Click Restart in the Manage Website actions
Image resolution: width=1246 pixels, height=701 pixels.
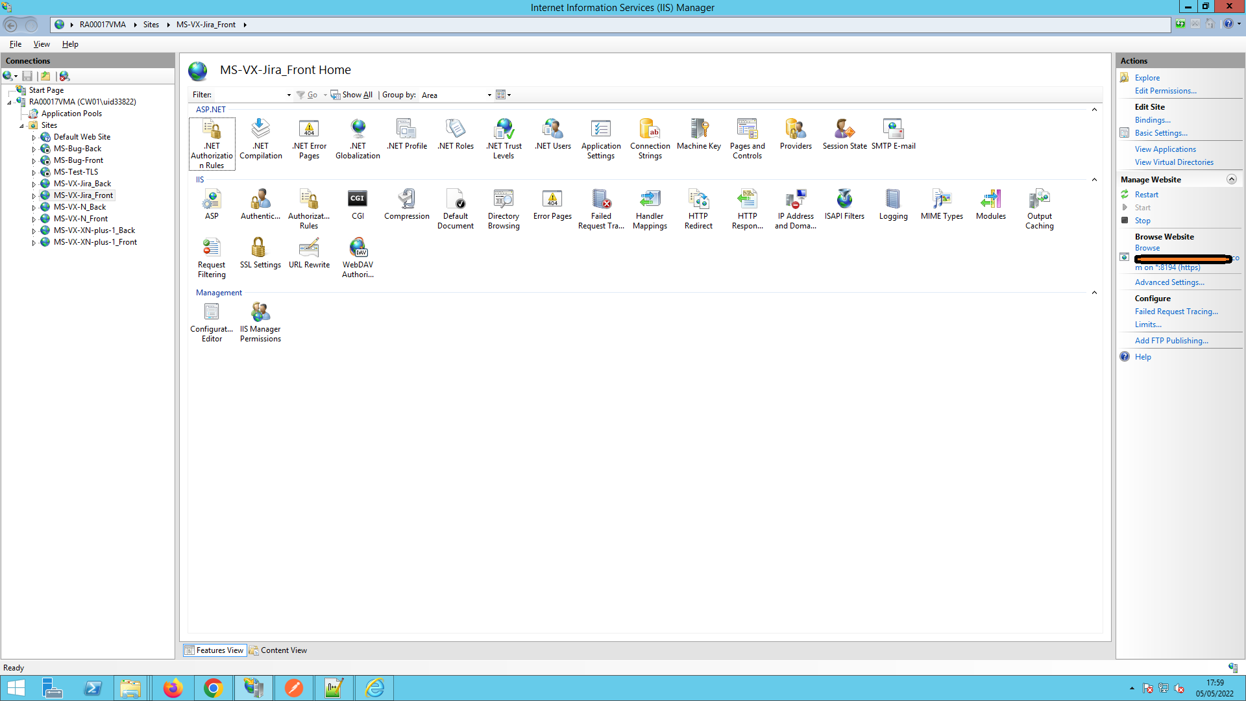1146,195
